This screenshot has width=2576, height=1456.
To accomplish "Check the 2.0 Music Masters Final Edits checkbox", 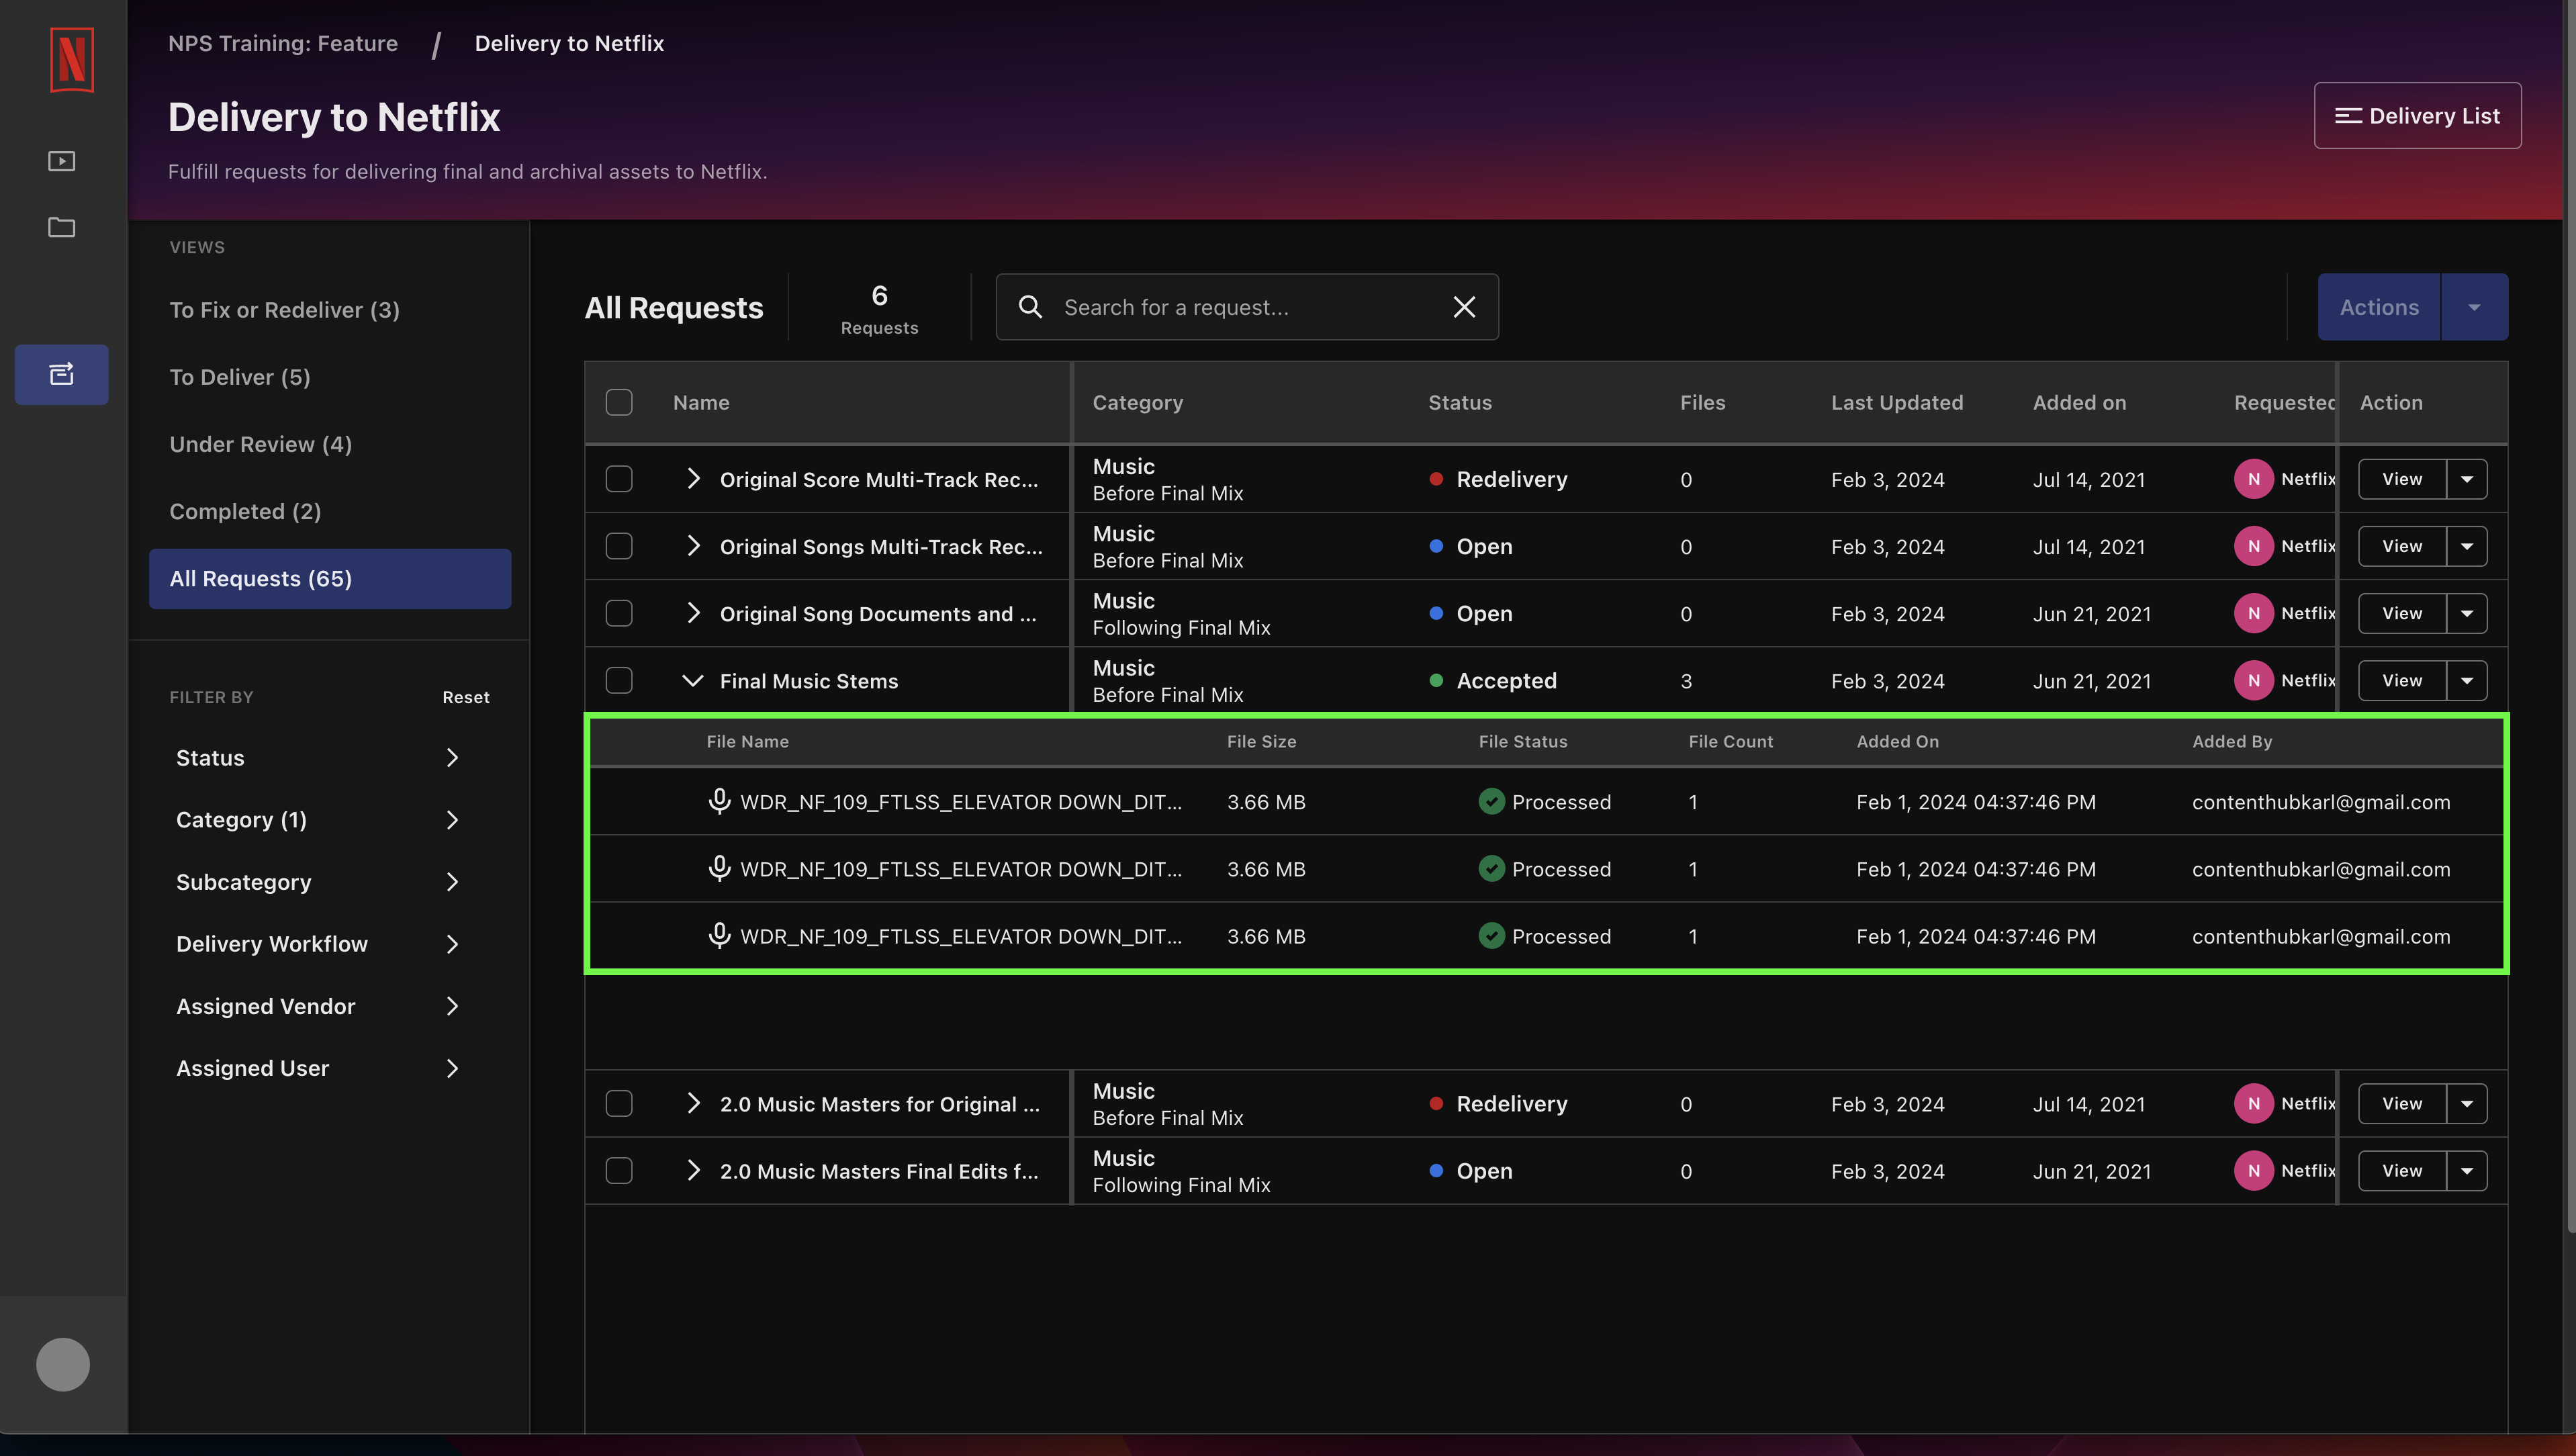I will 619,1170.
